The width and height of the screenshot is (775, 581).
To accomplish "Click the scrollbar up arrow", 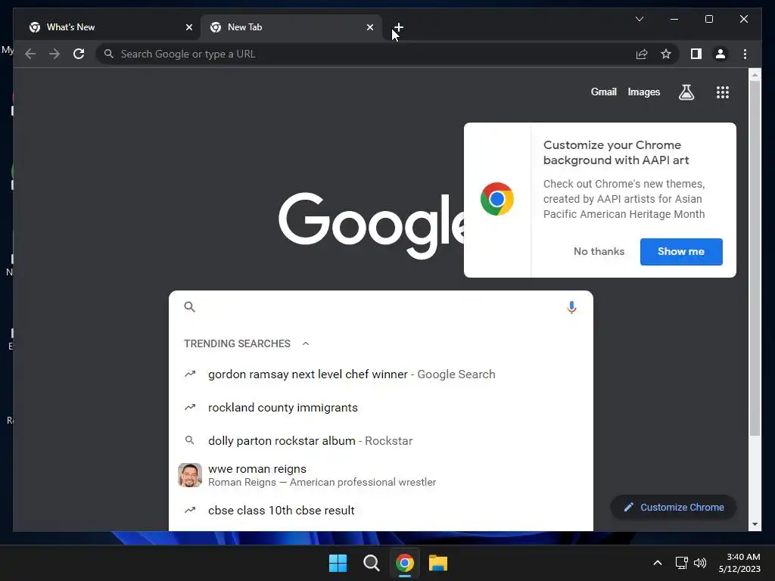I will pos(755,75).
